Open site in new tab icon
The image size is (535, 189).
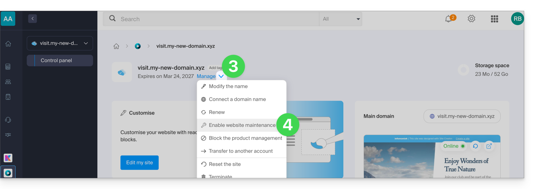[x=489, y=146]
